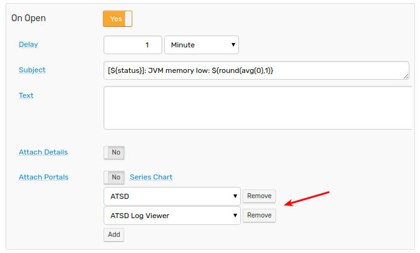Toggle the On Open Yes switch
This screenshot has width=420, height=253.
click(x=117, y=19)
